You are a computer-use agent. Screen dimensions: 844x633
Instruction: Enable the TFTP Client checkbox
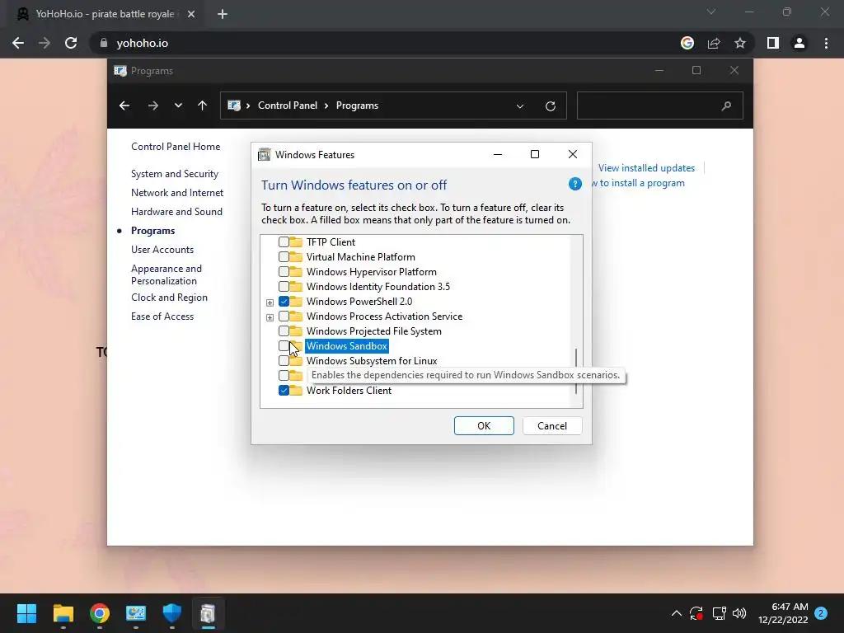point(284,242)
